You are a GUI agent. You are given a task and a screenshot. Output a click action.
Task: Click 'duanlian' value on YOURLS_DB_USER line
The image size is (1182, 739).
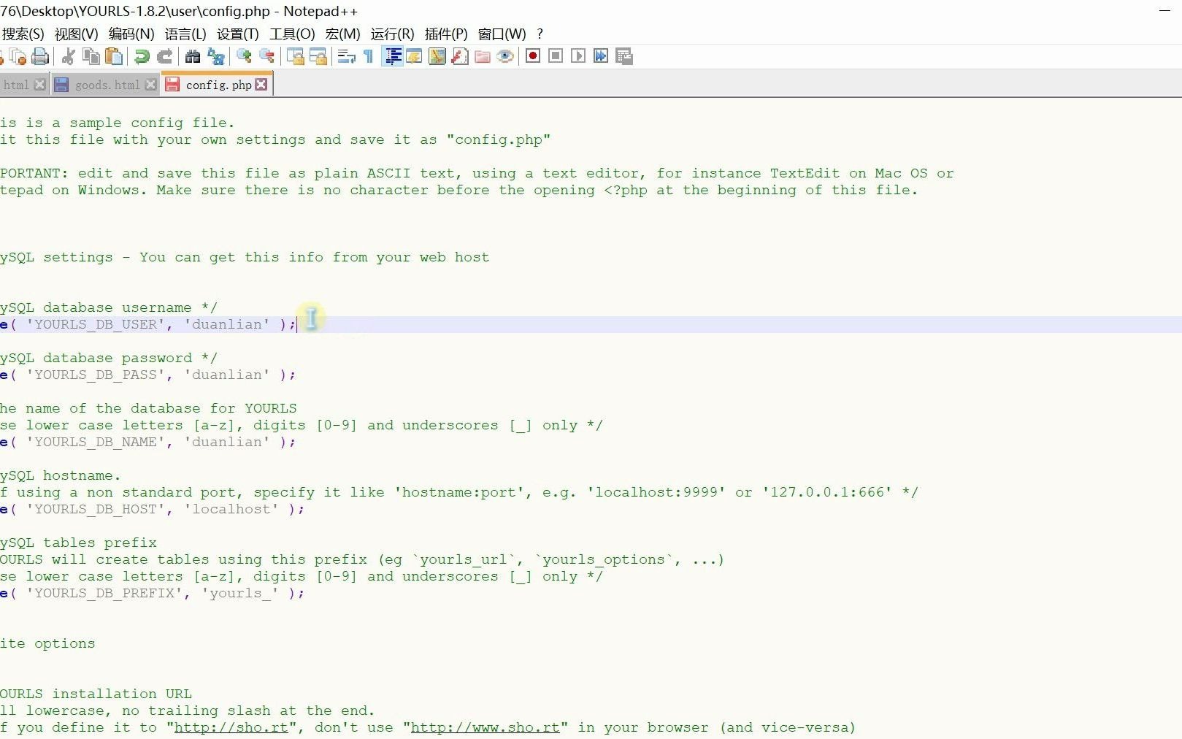pyautogui.click(x=227, y=324)
